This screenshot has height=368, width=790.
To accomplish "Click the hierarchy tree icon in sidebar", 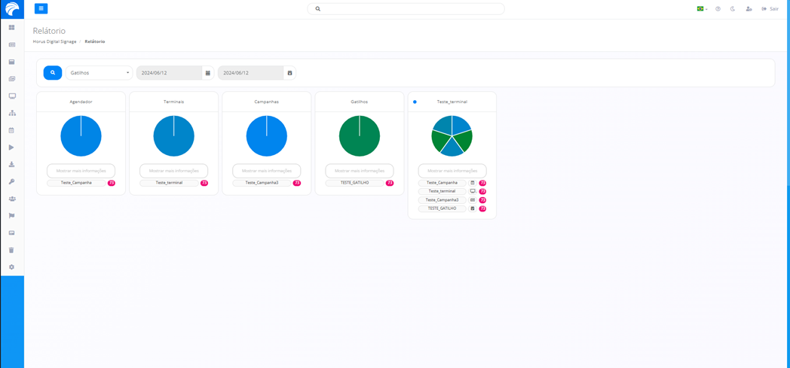I will 11,113.
